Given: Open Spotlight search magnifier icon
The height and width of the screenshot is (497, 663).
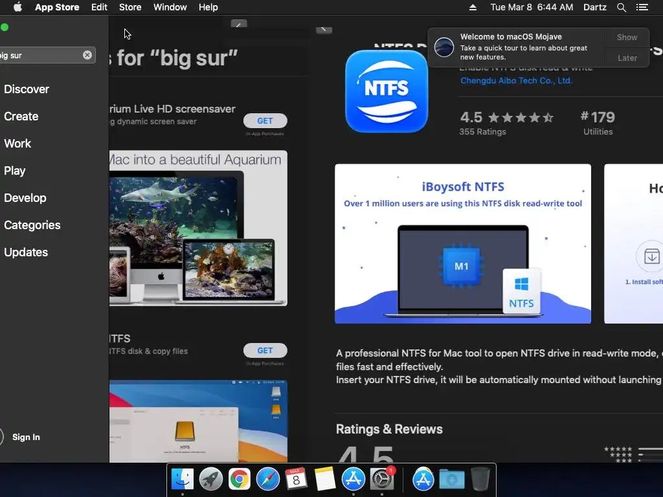Looking at the screenshot, I should (621, 7).
